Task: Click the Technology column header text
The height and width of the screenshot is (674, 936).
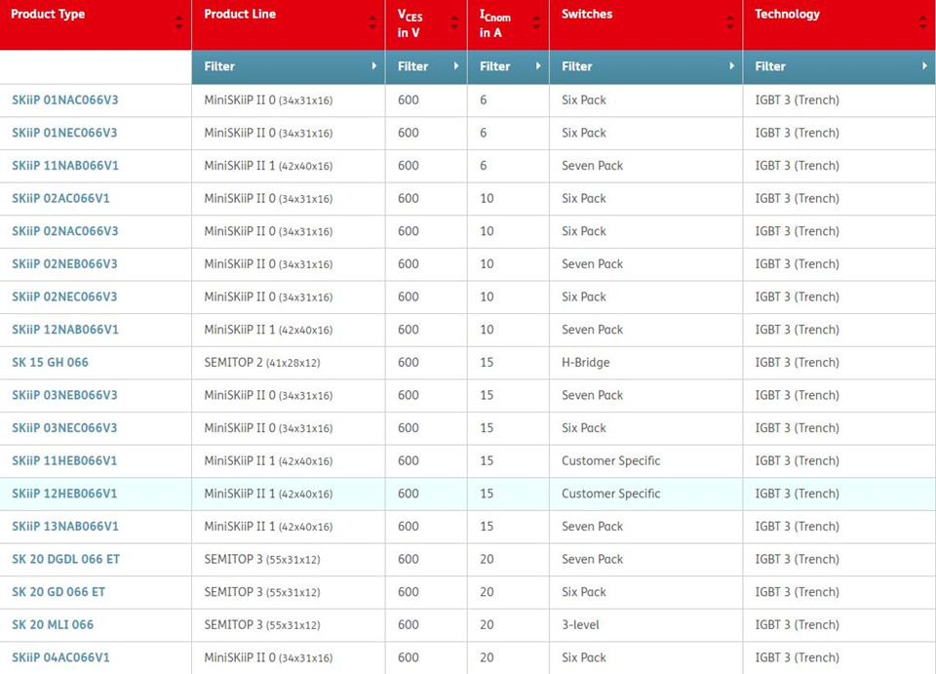Action: click(787, 15)
